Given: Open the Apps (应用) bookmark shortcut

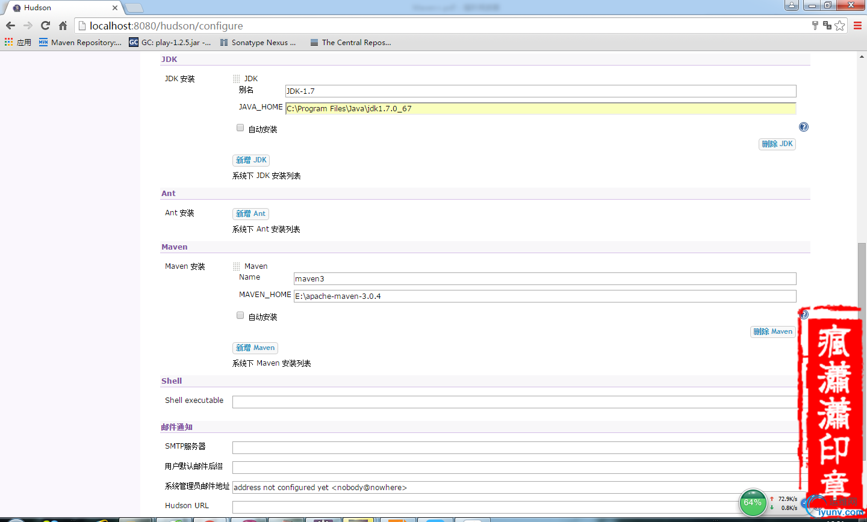Looking at the screenshot, I should coord(18,42).
